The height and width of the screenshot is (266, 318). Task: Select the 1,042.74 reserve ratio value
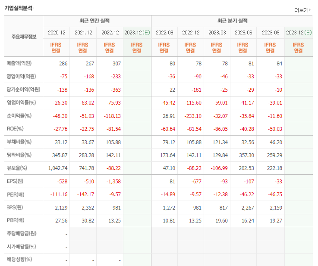click(x=58, y=168)
